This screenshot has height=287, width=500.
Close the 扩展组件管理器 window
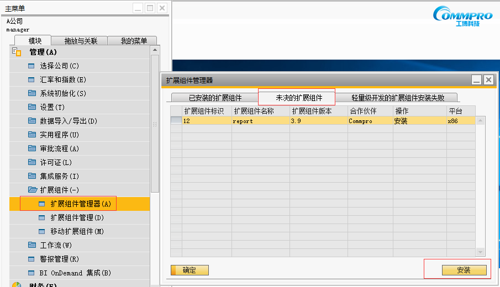click(488, 79)
